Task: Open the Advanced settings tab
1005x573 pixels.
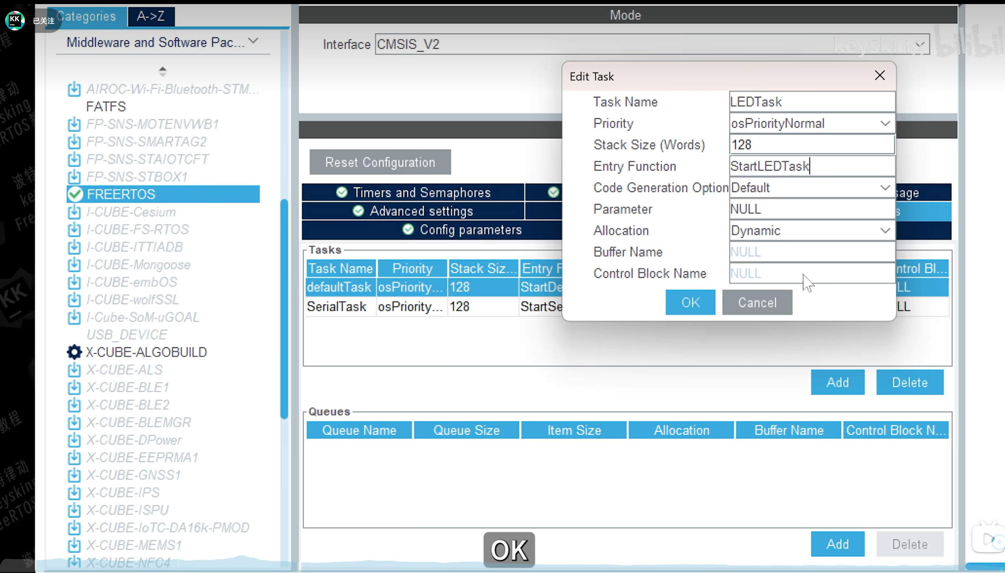Action: click(x=413, y=211)
